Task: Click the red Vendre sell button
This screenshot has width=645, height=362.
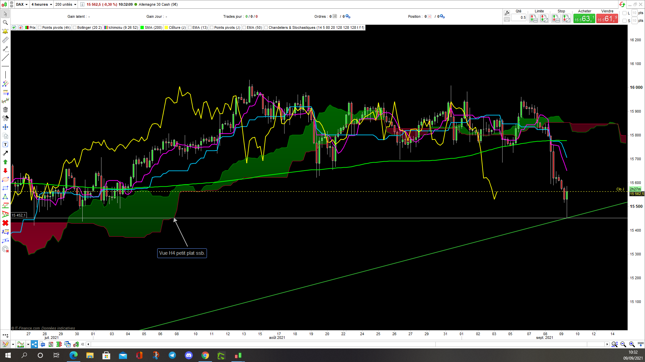Action: tap(607, 19)
